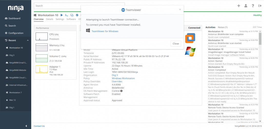The height and width of the screenshot is (129, 264).
Task: Click the TeamViewer for Windows link
Action: coord(105,31)
